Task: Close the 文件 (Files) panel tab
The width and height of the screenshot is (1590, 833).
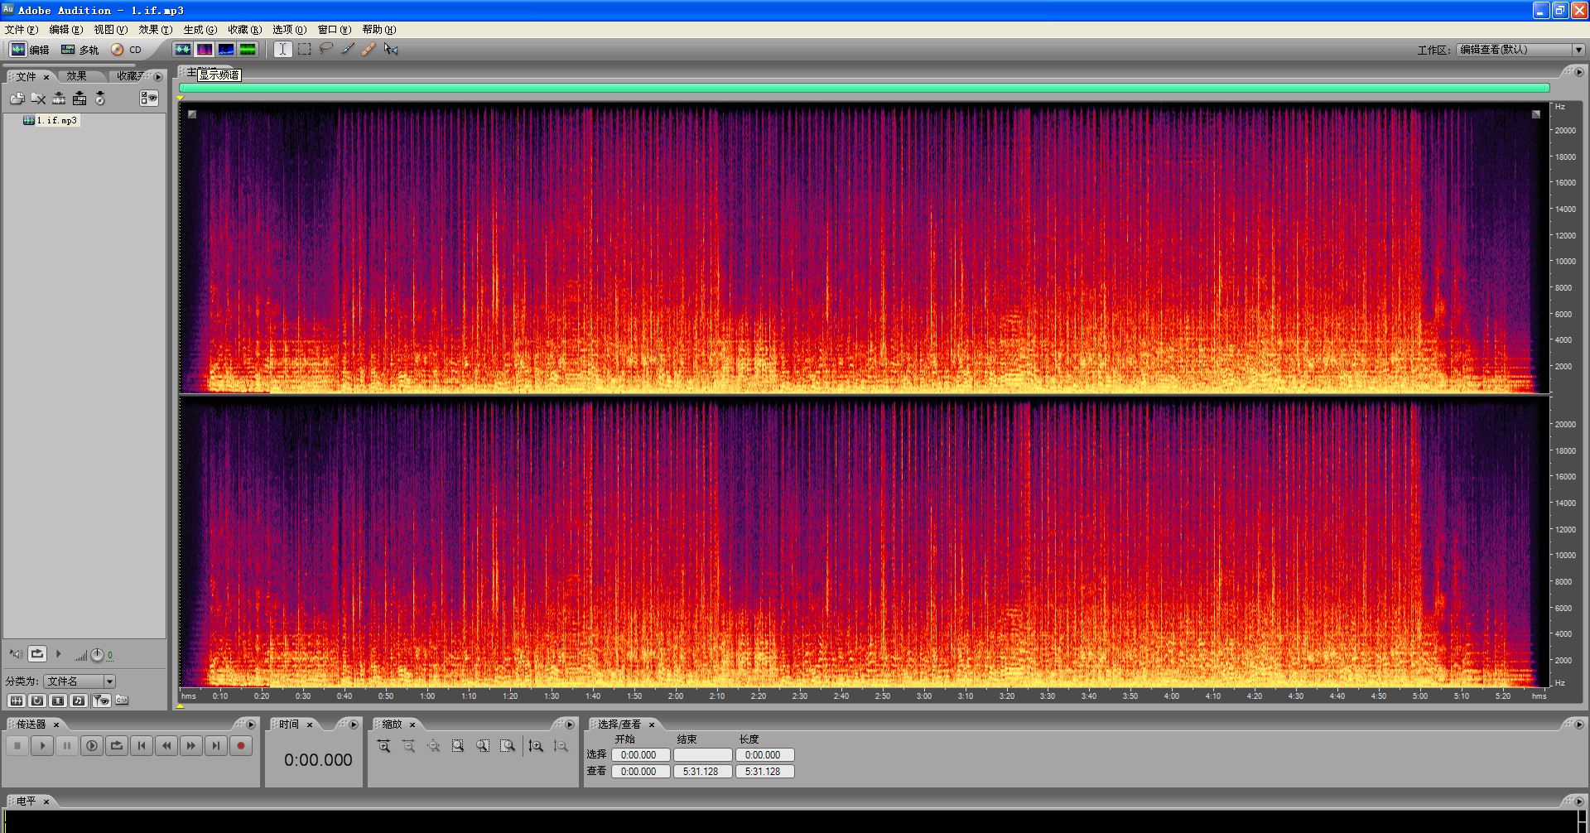Action: pyautogui.click(x=46, y=77)
